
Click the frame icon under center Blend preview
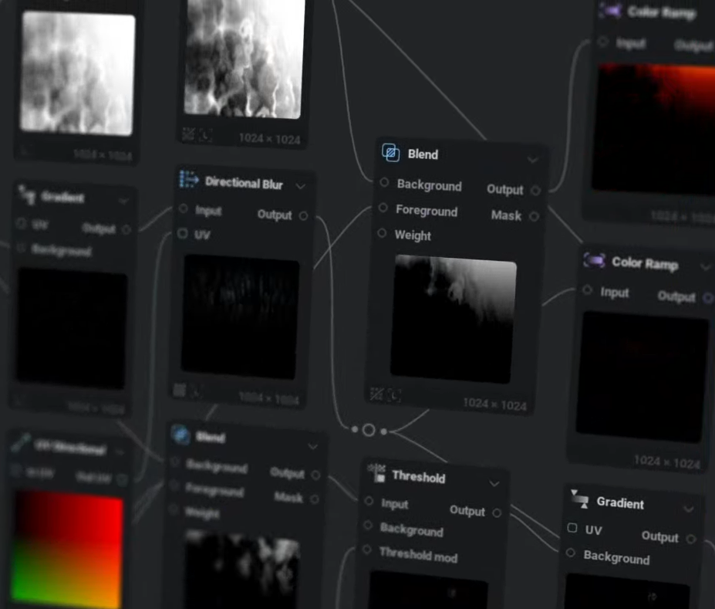pos(394,396)
